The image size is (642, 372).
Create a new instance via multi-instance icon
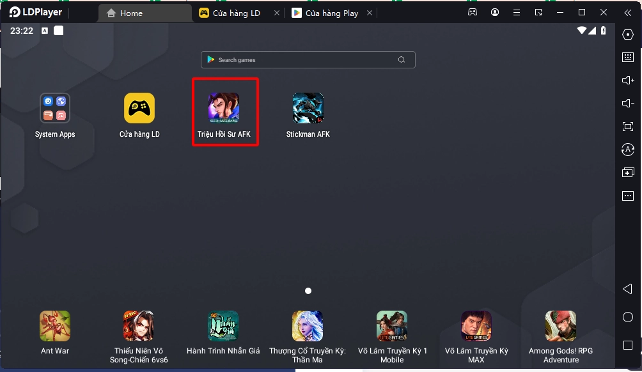(627, 173)
